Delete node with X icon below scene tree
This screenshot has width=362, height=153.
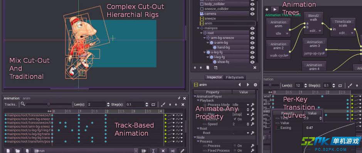tap(255, 68)
